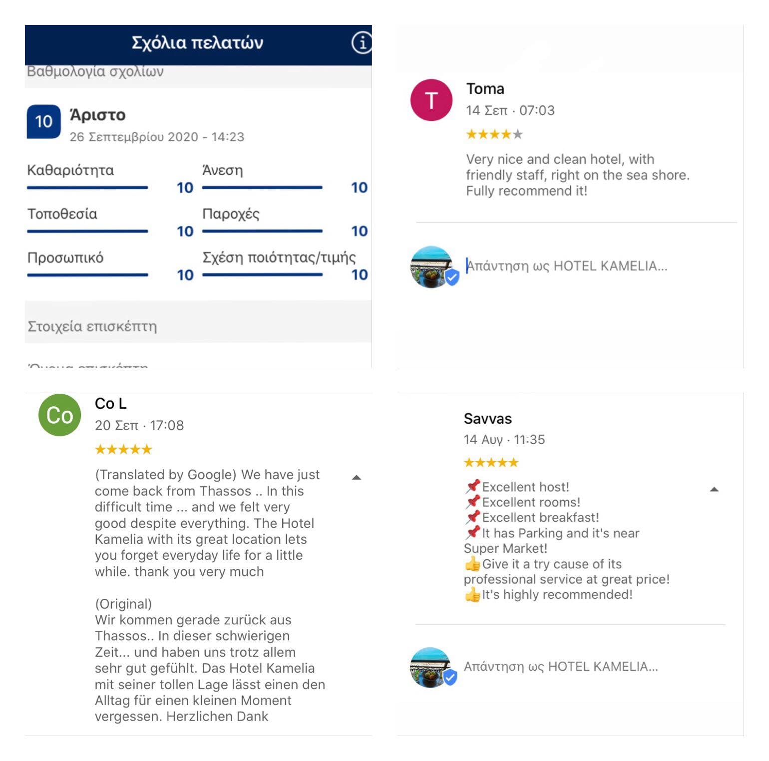Image resolution: width=769 pixels, height=761 pixels.
Task: Click Hotel Kamelia avatar under Savvas's review
Action: (432, 668)
